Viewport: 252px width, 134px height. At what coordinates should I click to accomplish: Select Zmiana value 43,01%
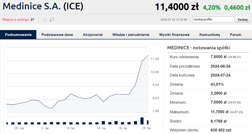point(217,84)
